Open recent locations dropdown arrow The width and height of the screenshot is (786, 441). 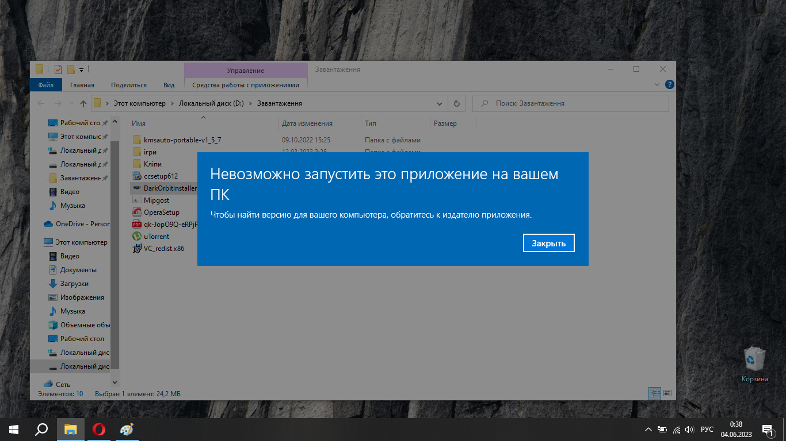click(x=71, y=104)
